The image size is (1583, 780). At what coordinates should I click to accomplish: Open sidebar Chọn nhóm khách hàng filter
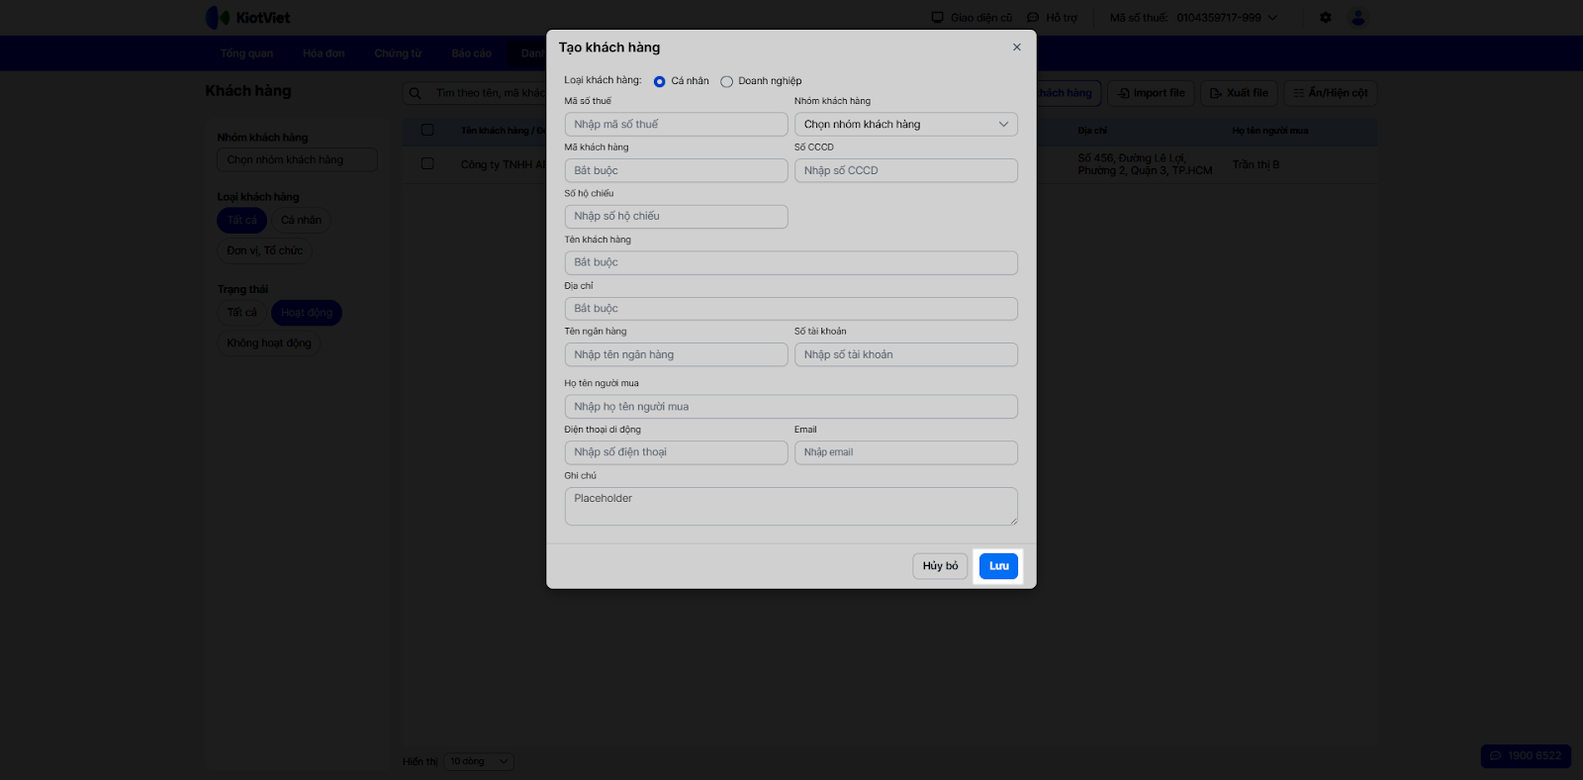[297, 159]
